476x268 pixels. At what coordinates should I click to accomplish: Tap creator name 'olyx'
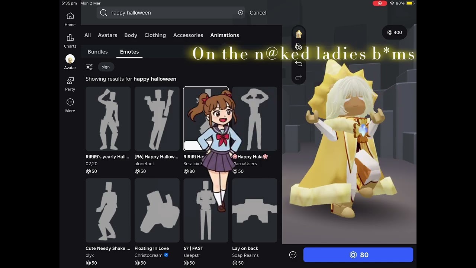coord(90,255)
